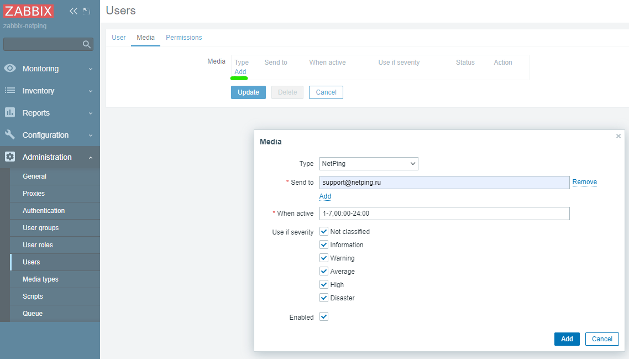Close the Media dialog with X
This screenshot has height=359, width=629.
(x=618, y=136)
